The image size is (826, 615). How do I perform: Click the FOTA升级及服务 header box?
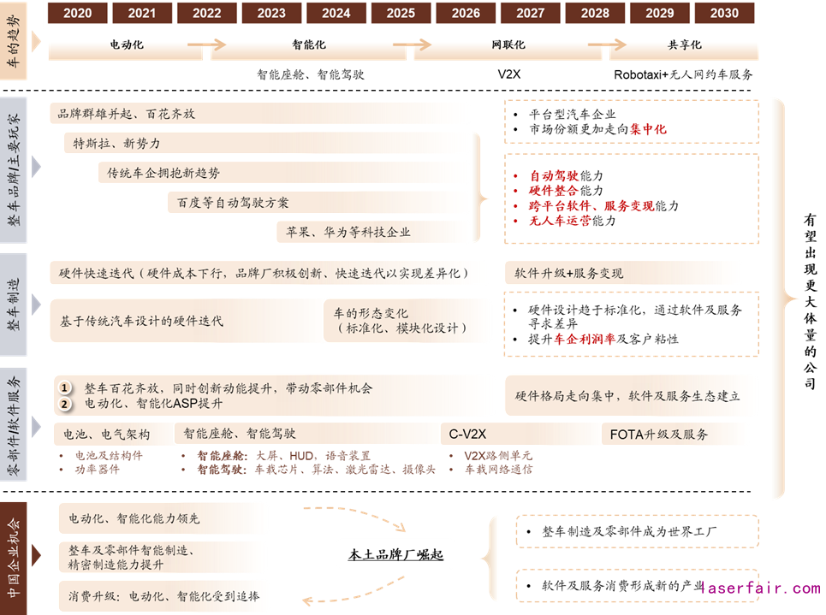[659, 434]
